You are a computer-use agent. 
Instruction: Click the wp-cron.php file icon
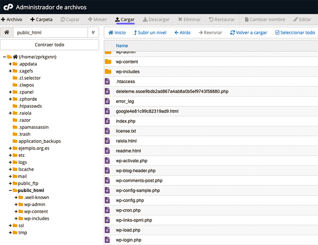pos(107,210)
